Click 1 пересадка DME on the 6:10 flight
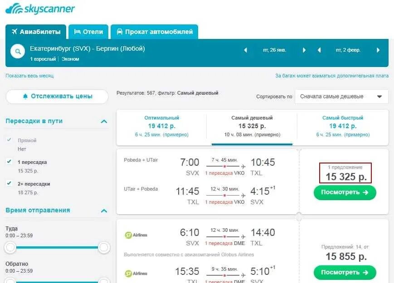Image resolution: width=394 pixels, height=283 pixels. coord(225,243)
